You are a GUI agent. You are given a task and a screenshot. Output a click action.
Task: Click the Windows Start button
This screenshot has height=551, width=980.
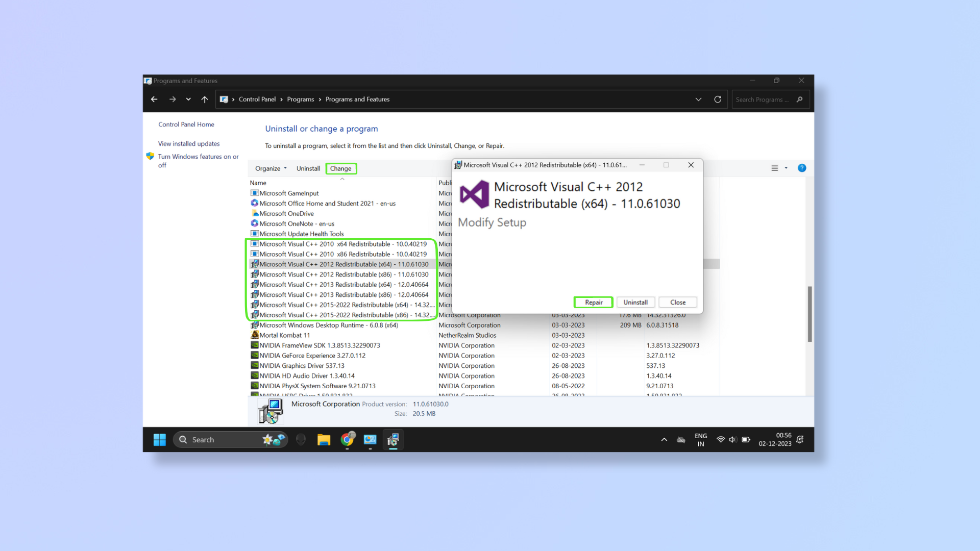click(x=160, y=440)
